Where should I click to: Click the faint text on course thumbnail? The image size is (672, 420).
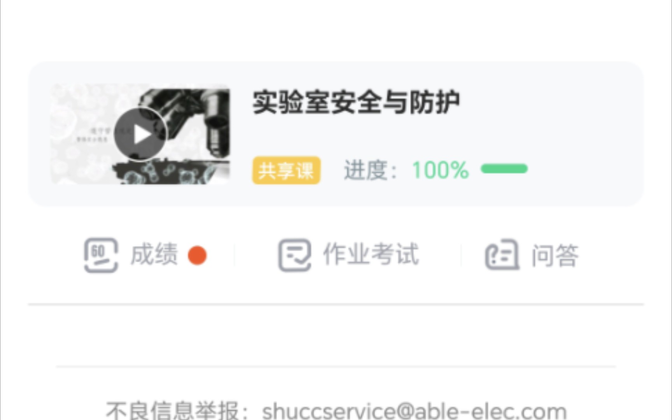93,135
